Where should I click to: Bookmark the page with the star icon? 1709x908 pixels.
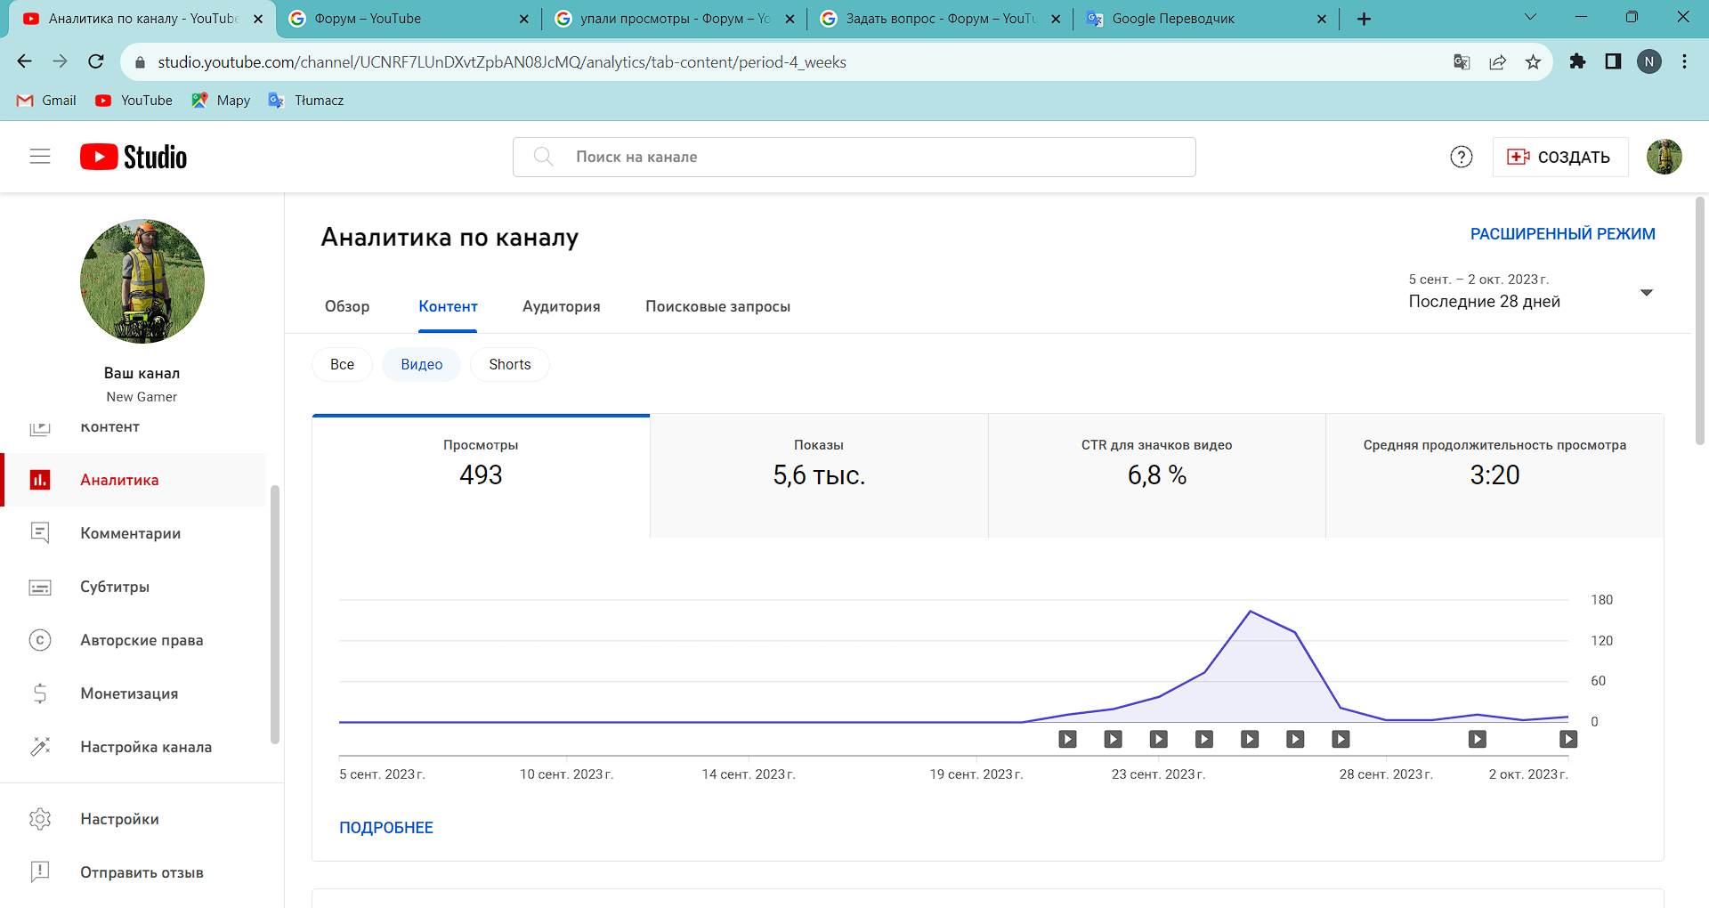click(1533, 61)
